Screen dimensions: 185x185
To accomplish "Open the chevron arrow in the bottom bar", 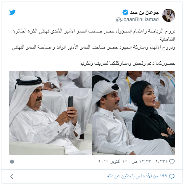I will coord(12,177).
